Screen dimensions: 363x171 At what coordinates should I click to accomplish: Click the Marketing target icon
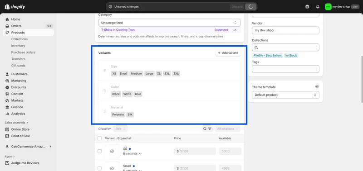7,81
